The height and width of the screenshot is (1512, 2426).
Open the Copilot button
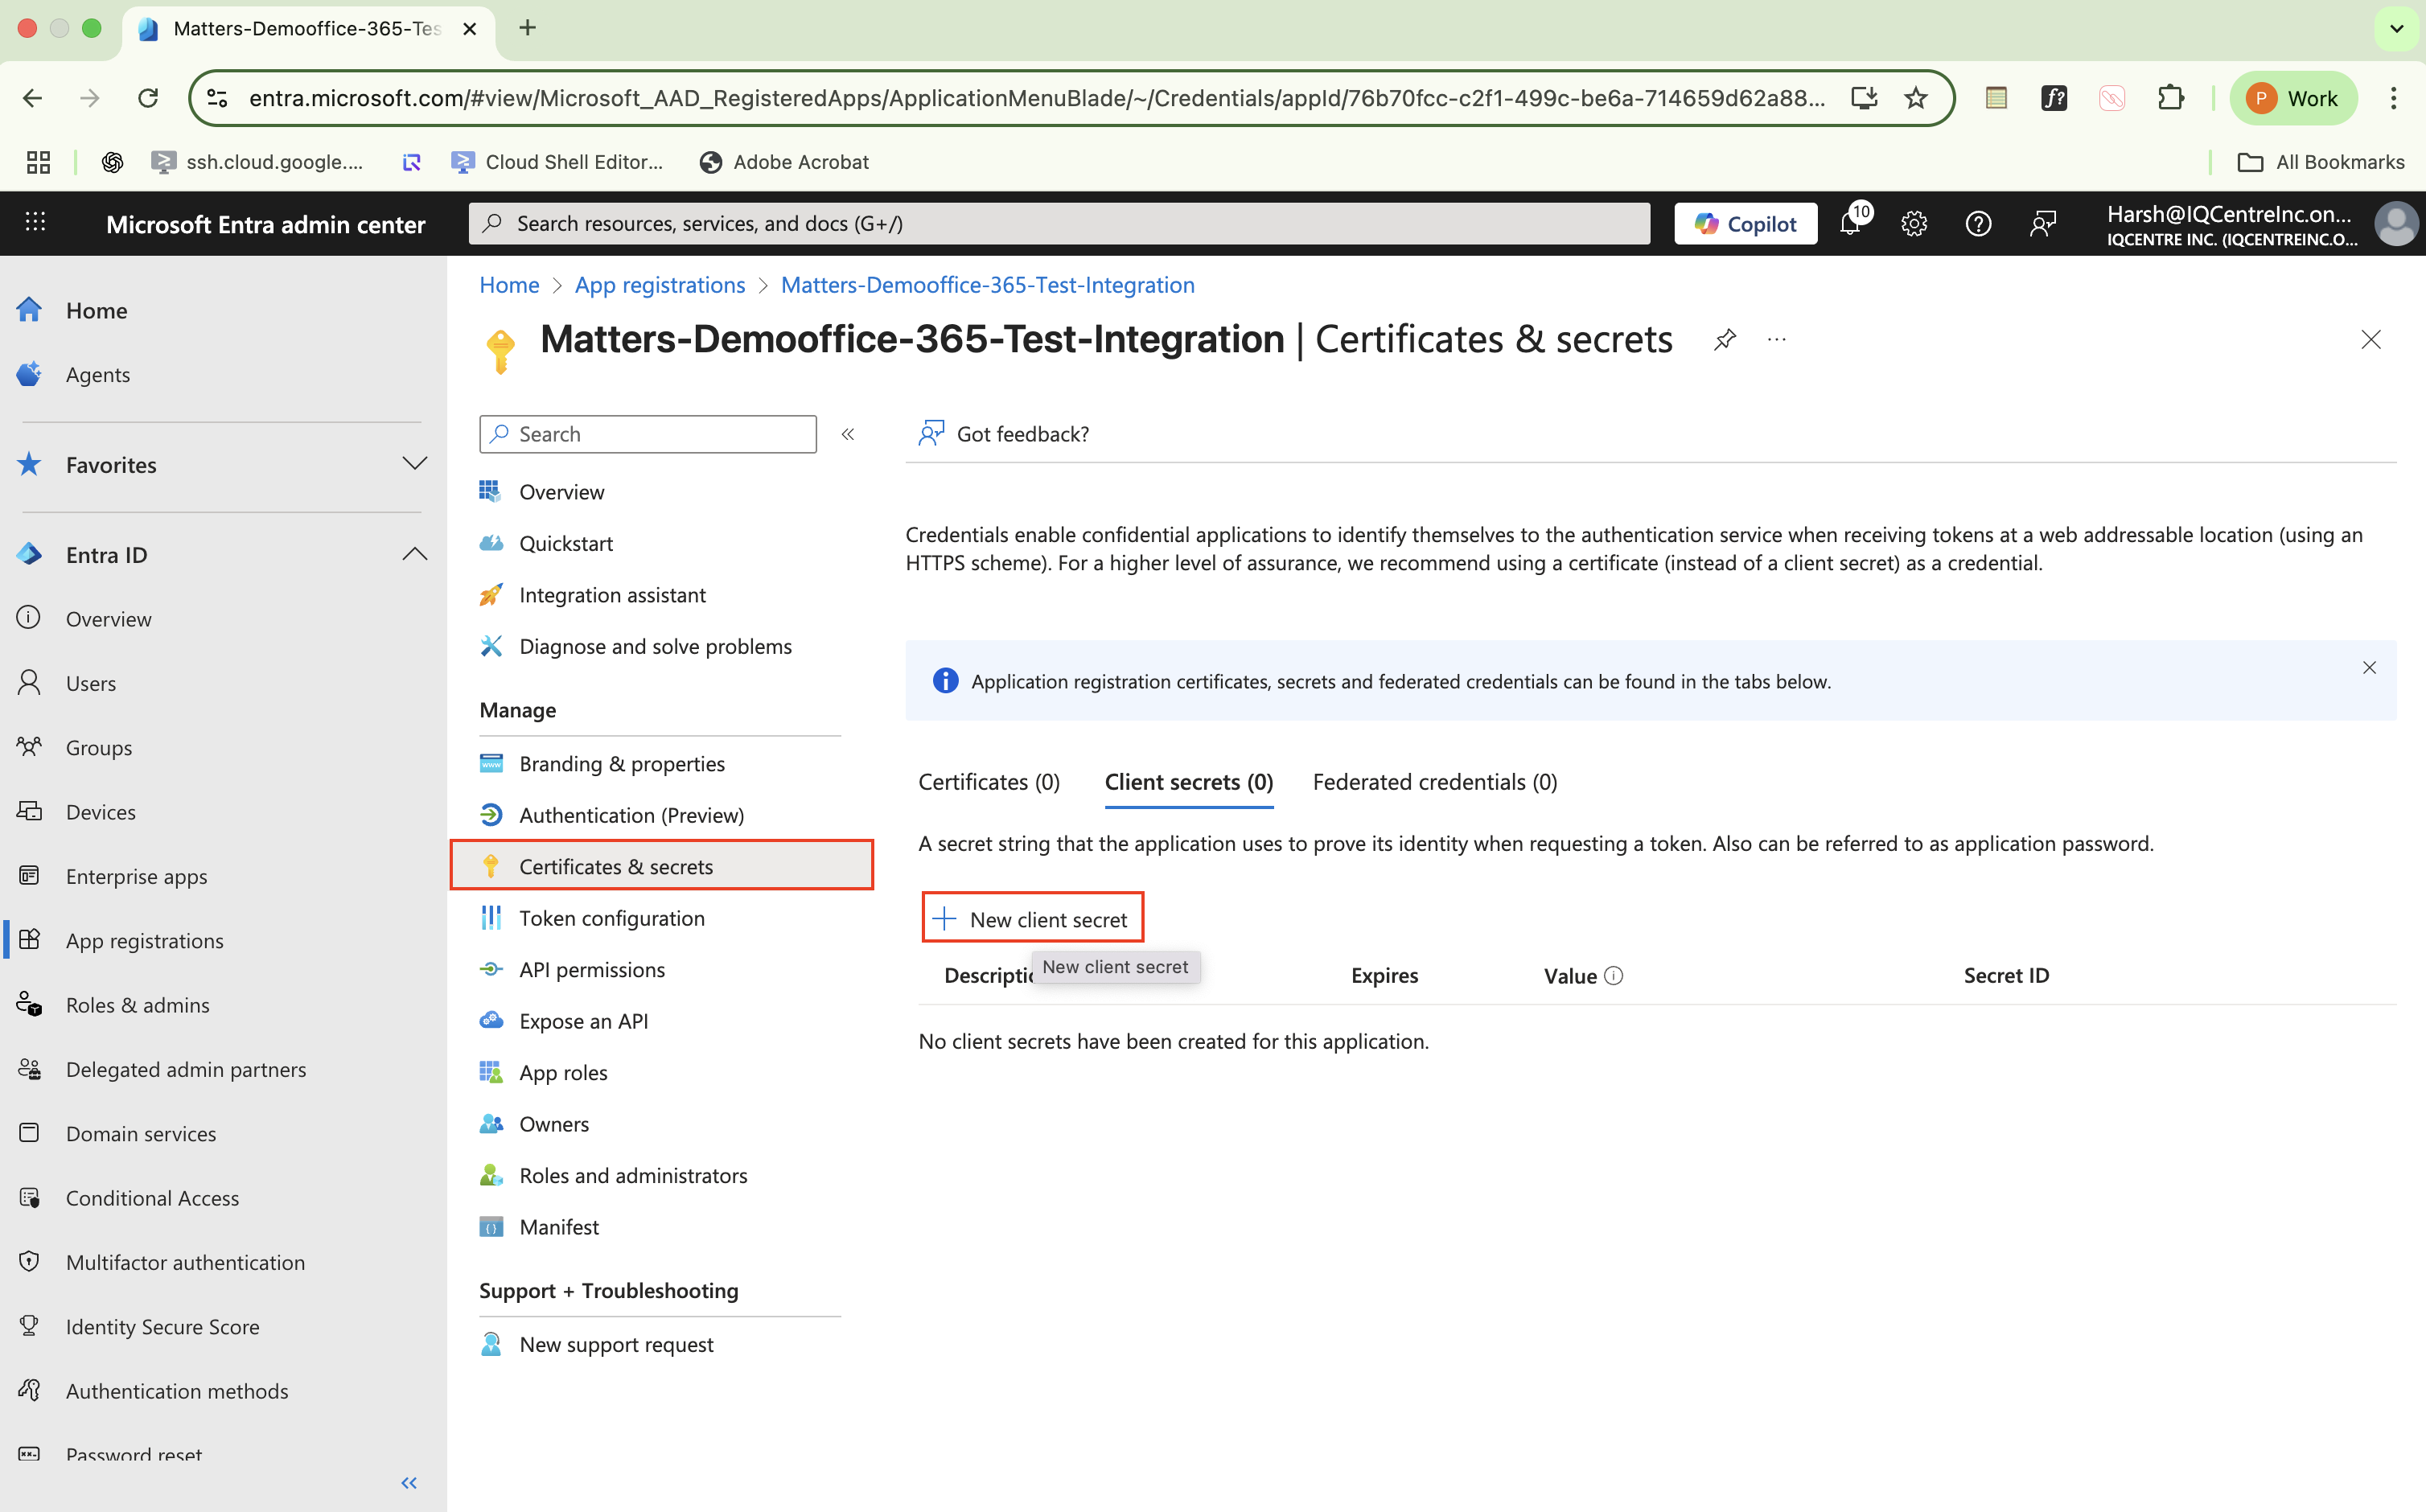[x=1746, y=224]
